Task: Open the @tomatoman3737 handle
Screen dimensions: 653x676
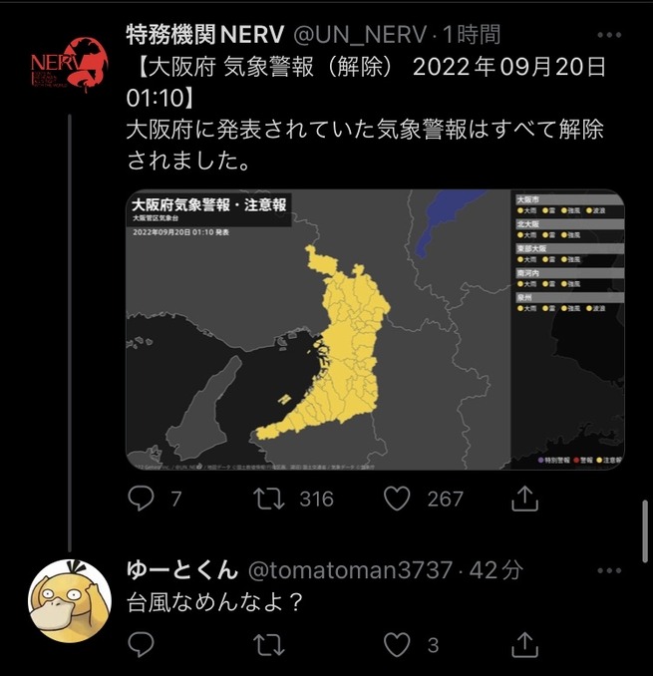Action: (350, 570)
